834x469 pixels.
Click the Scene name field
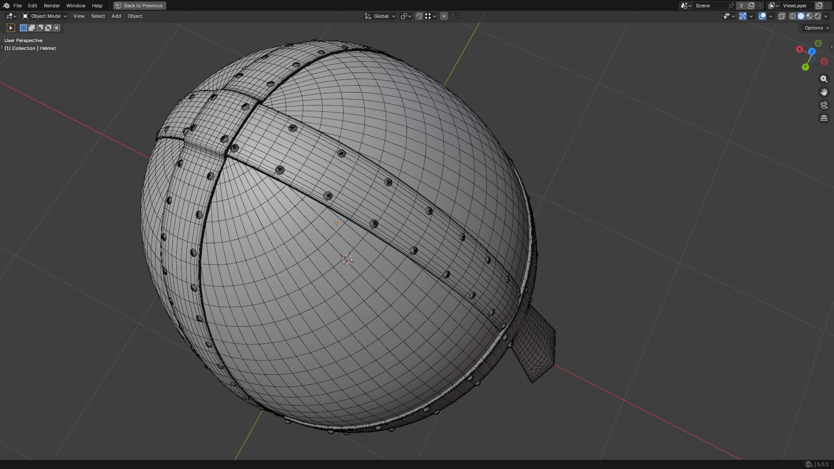(711, 6)
